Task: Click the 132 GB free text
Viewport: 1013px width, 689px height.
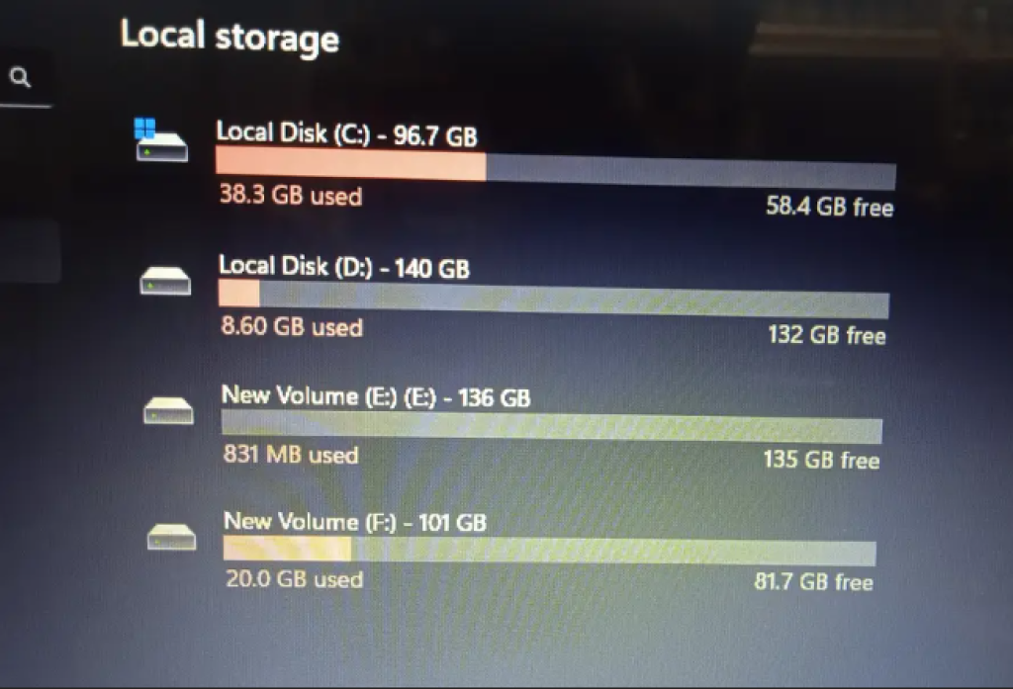Action: tap(826, 335)
